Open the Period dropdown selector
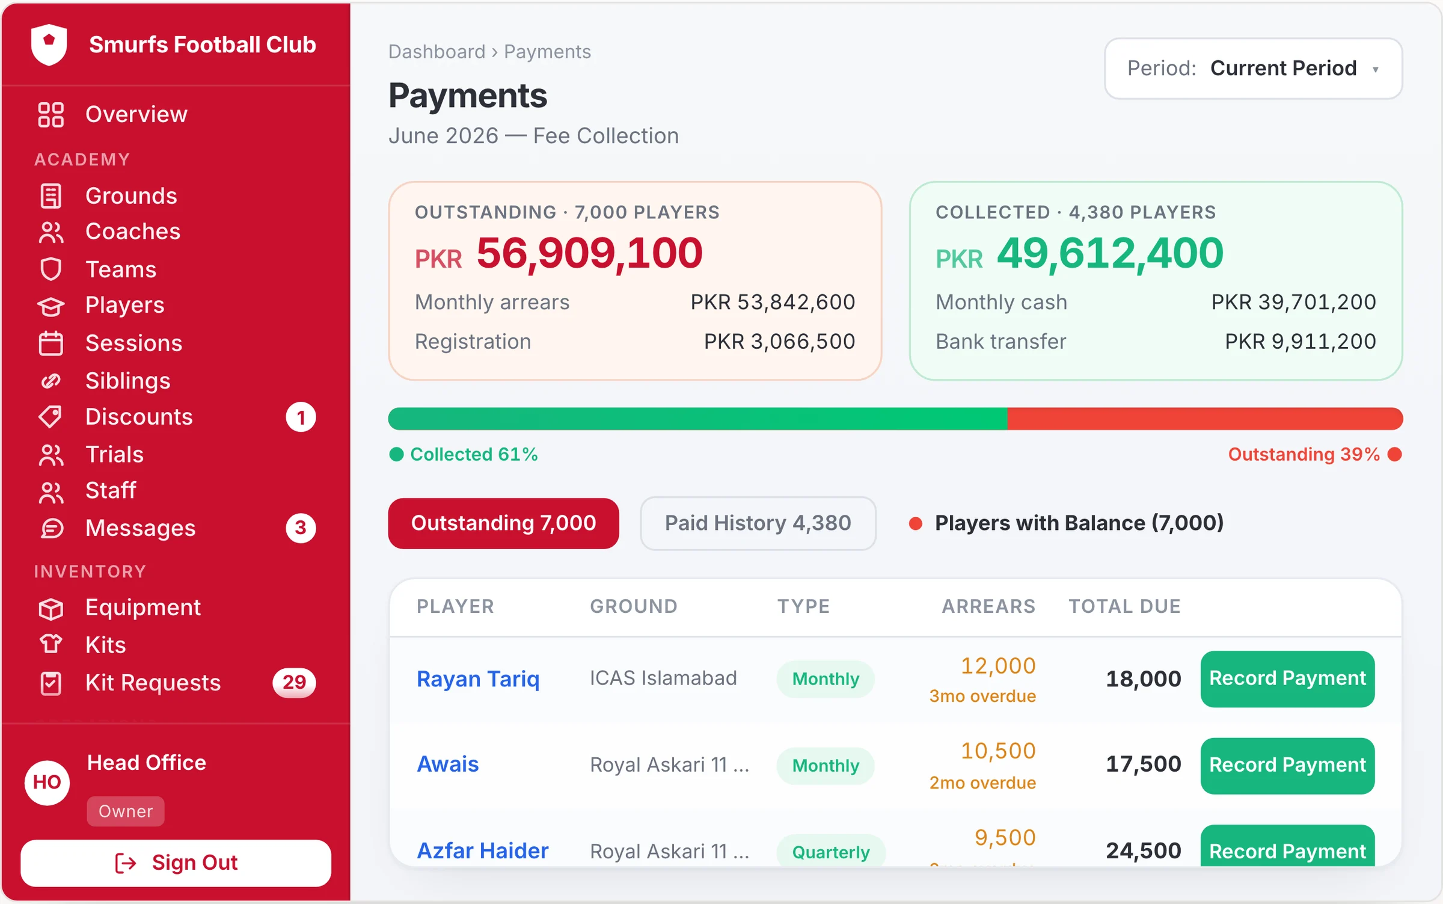Viewport: 1443px width, 904px height. click(1253, 69)
